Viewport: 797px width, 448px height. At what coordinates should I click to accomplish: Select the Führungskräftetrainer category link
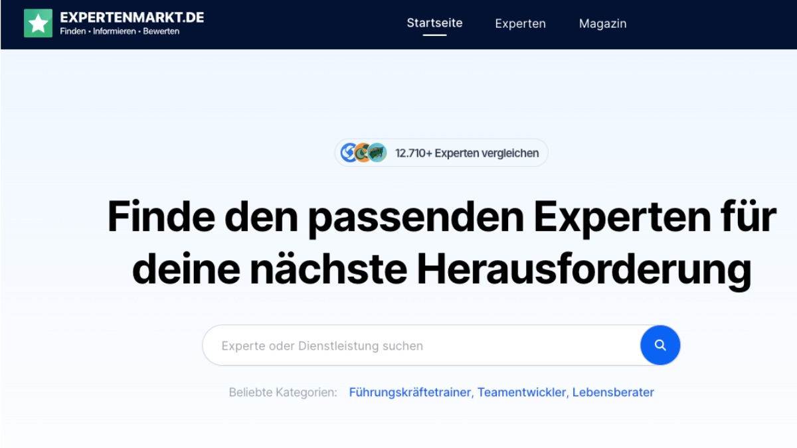coord(410,392)
